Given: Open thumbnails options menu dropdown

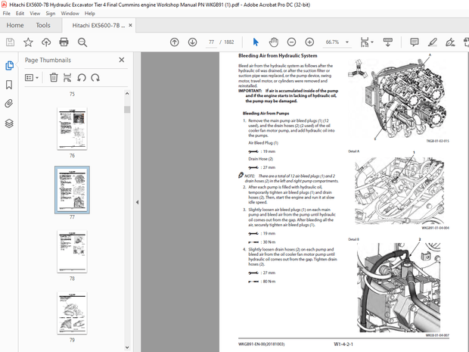Looking at the screenshot, I should point(32,78).
